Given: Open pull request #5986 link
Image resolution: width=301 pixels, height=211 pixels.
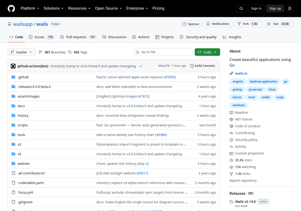Looking at the screenshot, I should coord(161,135).
